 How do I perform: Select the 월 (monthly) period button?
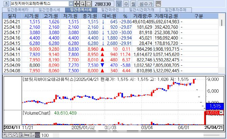(x=133, y=3)
